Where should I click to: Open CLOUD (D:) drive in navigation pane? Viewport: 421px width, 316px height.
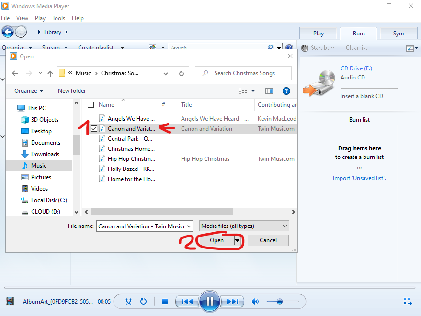pyautogui.click(x=46, y=212)
